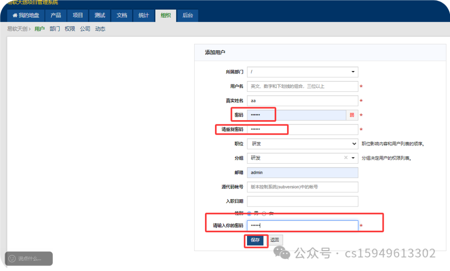Image resolution: width=450 pixels, height=271 pixels.
Task: Select the 女 gender radio button
Action: [x=264, y=214]
